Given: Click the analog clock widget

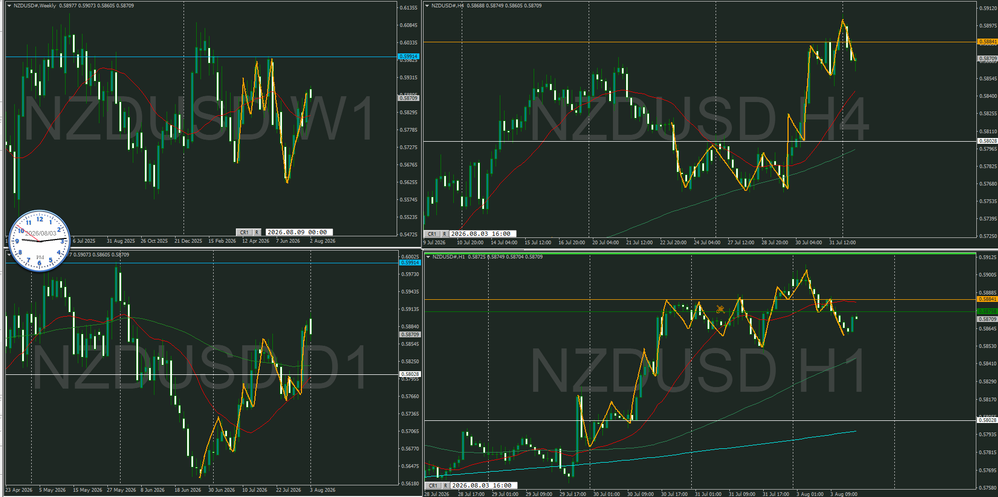Looking at the screenshot, I should click(40, 241).
